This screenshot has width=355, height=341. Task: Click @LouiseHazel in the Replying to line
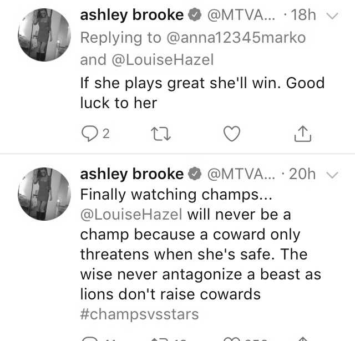pyautogui.click(x=163, y=60)
